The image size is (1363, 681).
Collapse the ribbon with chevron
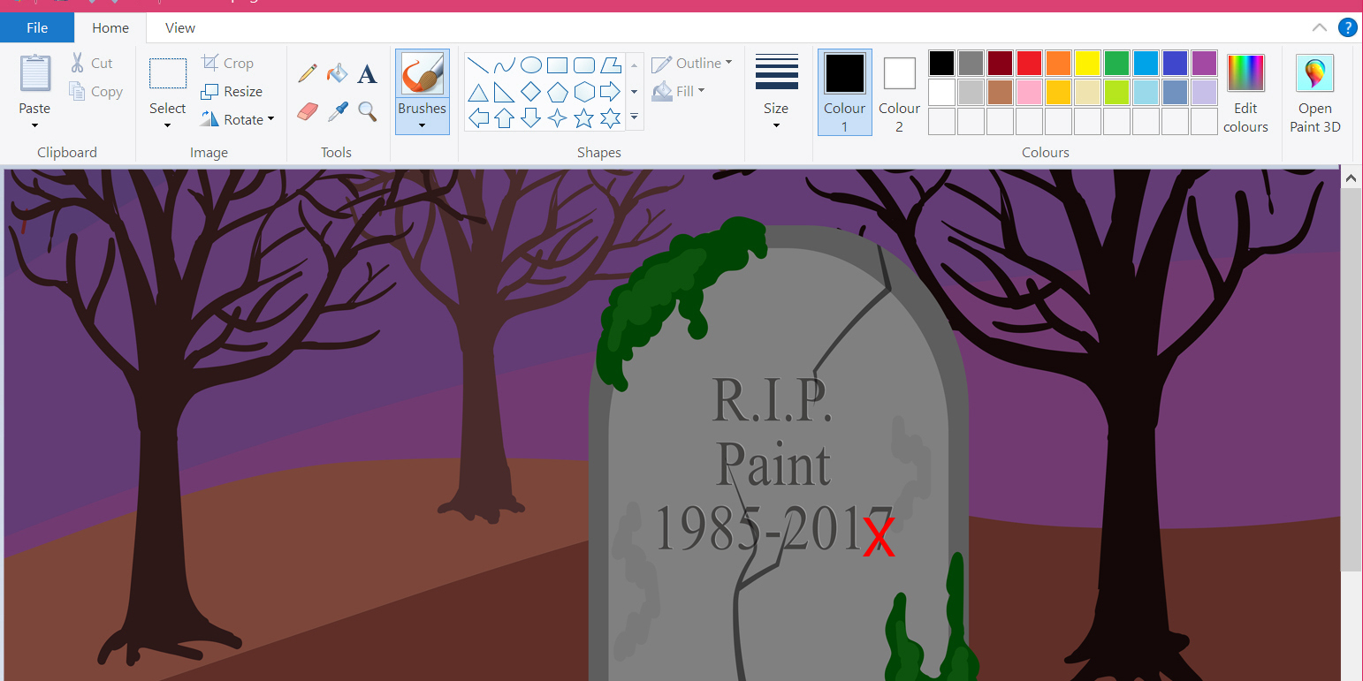(x=1320, y=27)
